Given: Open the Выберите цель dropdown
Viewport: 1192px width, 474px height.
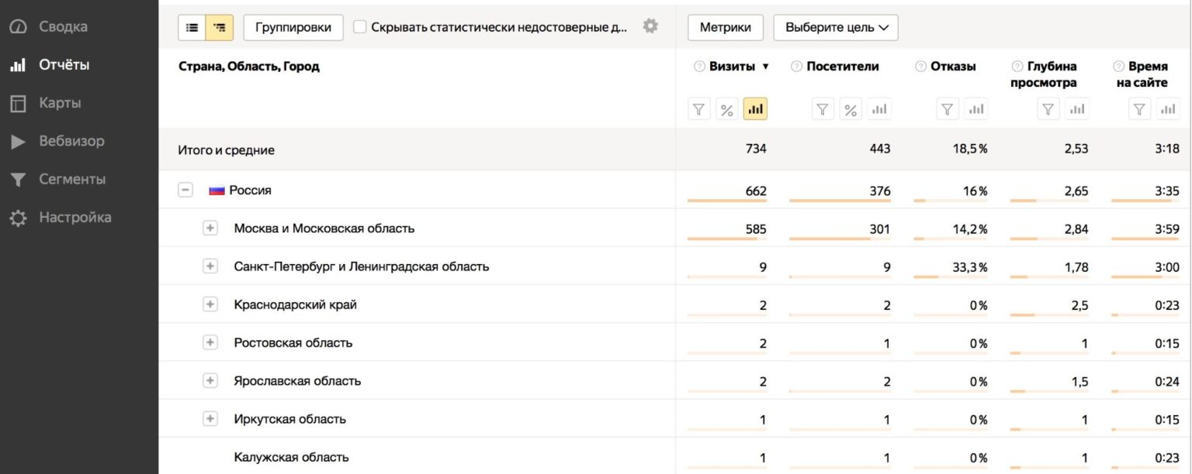Looking at the screenshot, I should (835, 27).
